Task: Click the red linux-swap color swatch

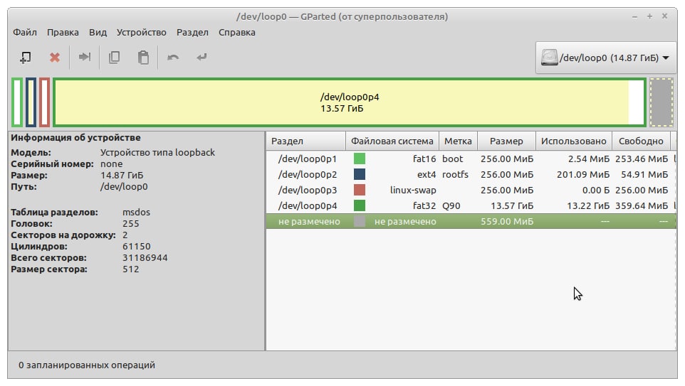Action: pyautogui.click(x=360, y=191)
